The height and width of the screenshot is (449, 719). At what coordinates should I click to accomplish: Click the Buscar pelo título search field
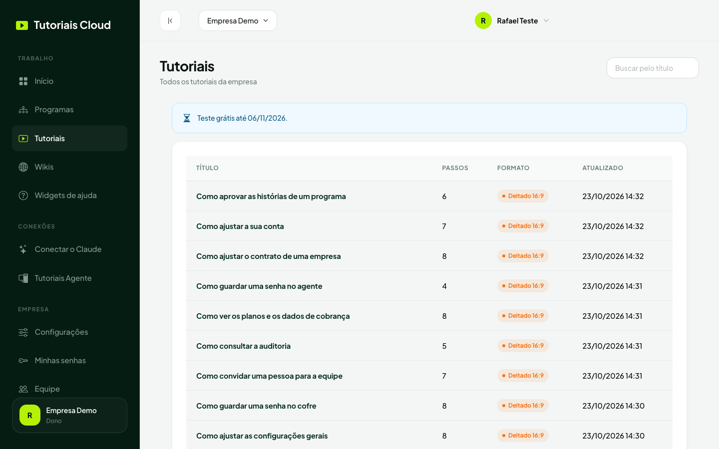coord(653,68)
